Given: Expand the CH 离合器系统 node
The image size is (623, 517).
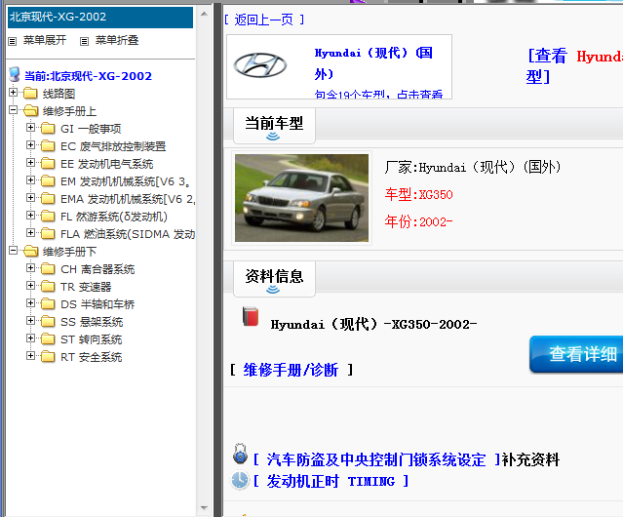Looking at the screenshot, I should 30,268.
